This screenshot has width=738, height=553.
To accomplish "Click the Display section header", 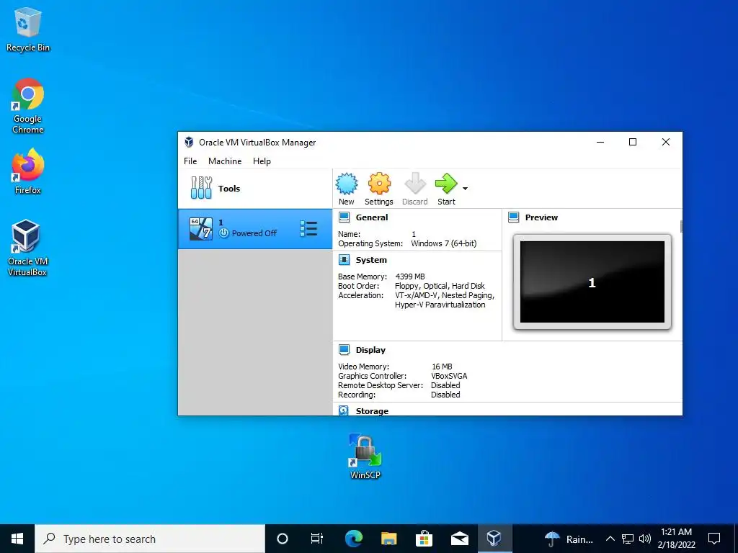I will [x=370, y=350].
